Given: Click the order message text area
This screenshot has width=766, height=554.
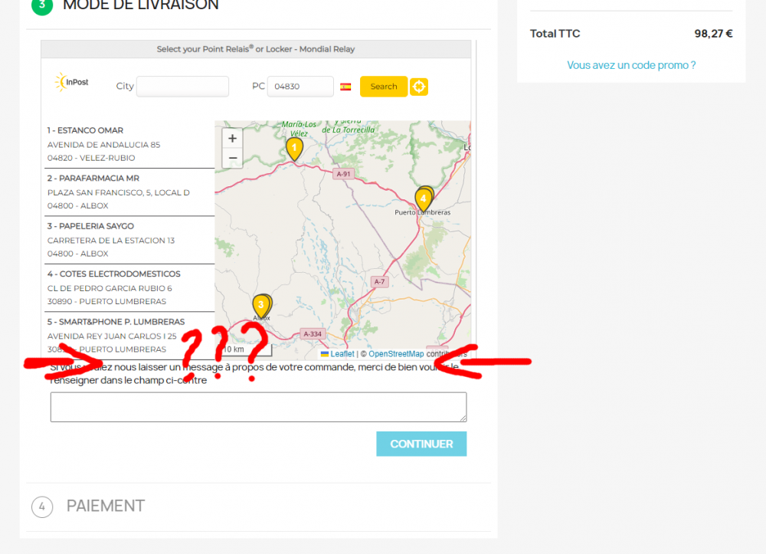Looking at the screenshot, I should click(x=258, y=407).
